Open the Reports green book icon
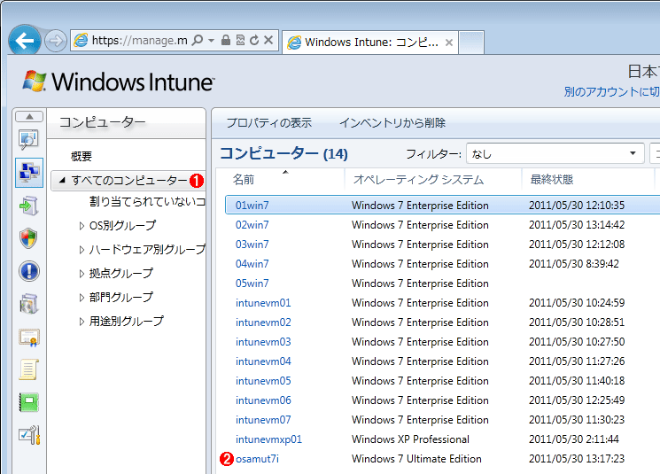The image size is (660, 474). pyautogui.click(x=29, y=402)
